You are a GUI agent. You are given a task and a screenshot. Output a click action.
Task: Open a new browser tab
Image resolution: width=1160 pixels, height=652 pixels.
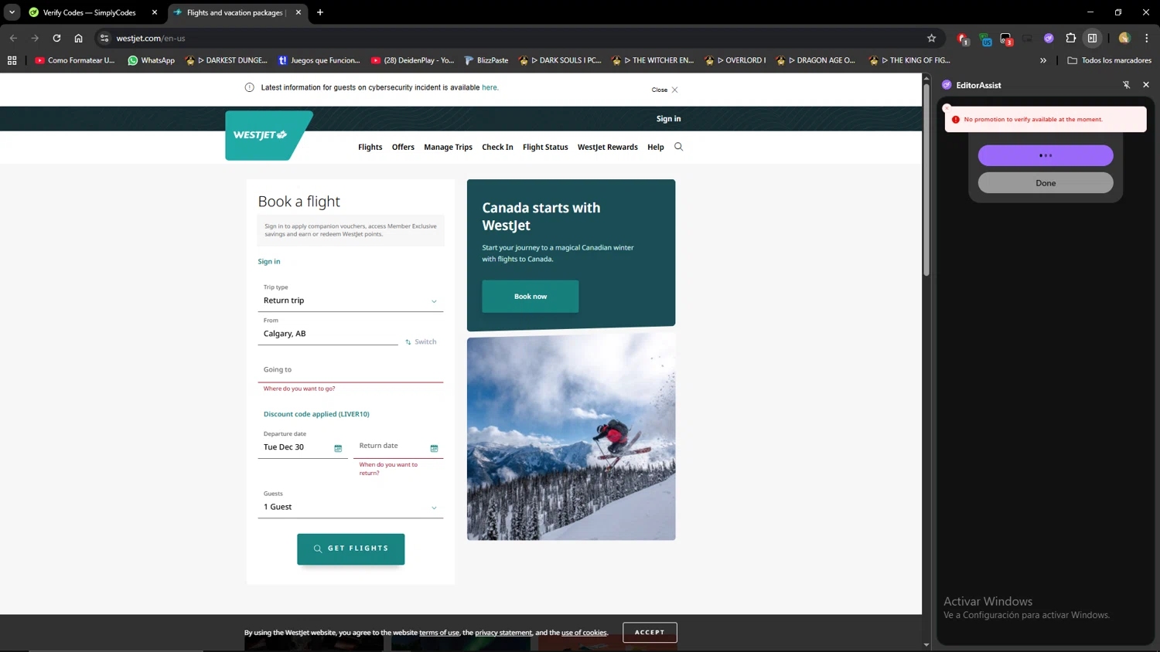pos(320,12)
